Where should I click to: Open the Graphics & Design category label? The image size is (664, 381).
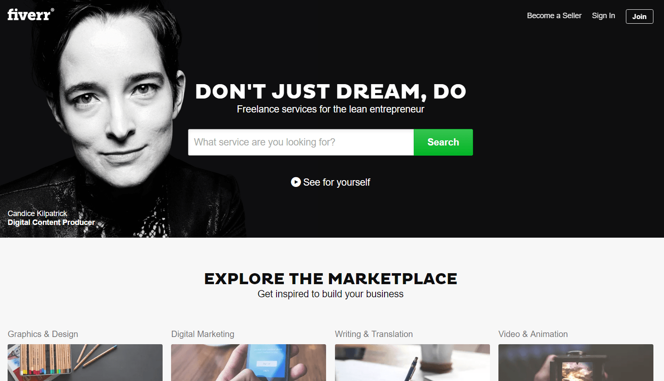(x=43, y=334)
